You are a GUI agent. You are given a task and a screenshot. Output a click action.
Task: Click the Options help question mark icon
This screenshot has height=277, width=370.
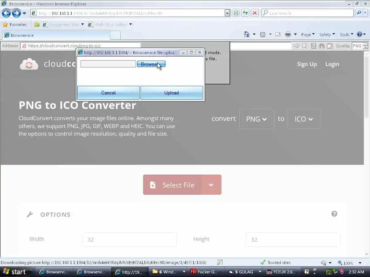coord(334,214)
